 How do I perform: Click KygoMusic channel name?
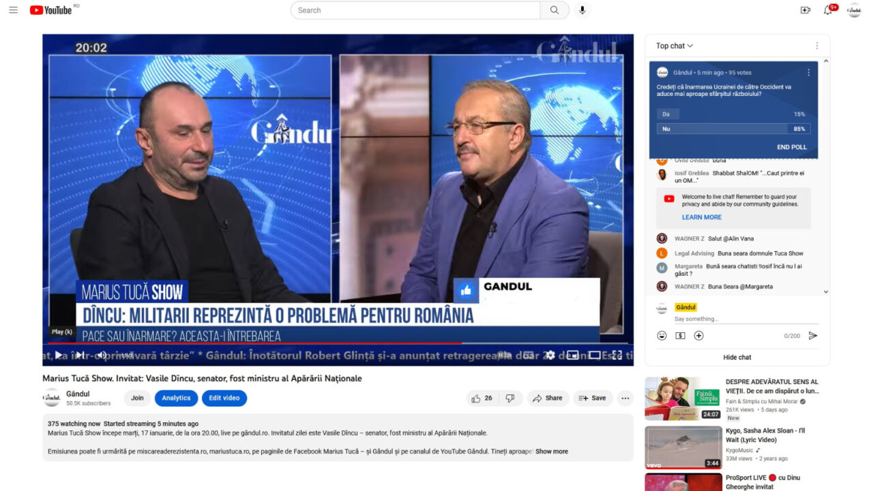pyautogui.click(x=740, y=450)
